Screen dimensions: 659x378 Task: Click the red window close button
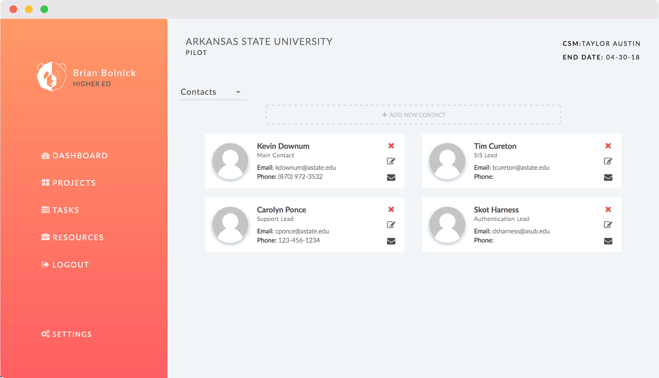pyautogui.click(x=13, y=9)
